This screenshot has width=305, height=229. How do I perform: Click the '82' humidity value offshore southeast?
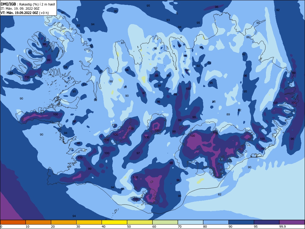coord(220,194)
